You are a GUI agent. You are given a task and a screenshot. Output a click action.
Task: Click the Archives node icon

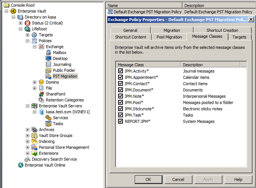[x=34, y=130]
